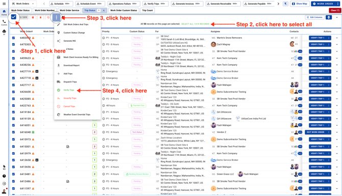Choose Cancel Trips from the menu
Screen dimensions: 342x196
78,106
